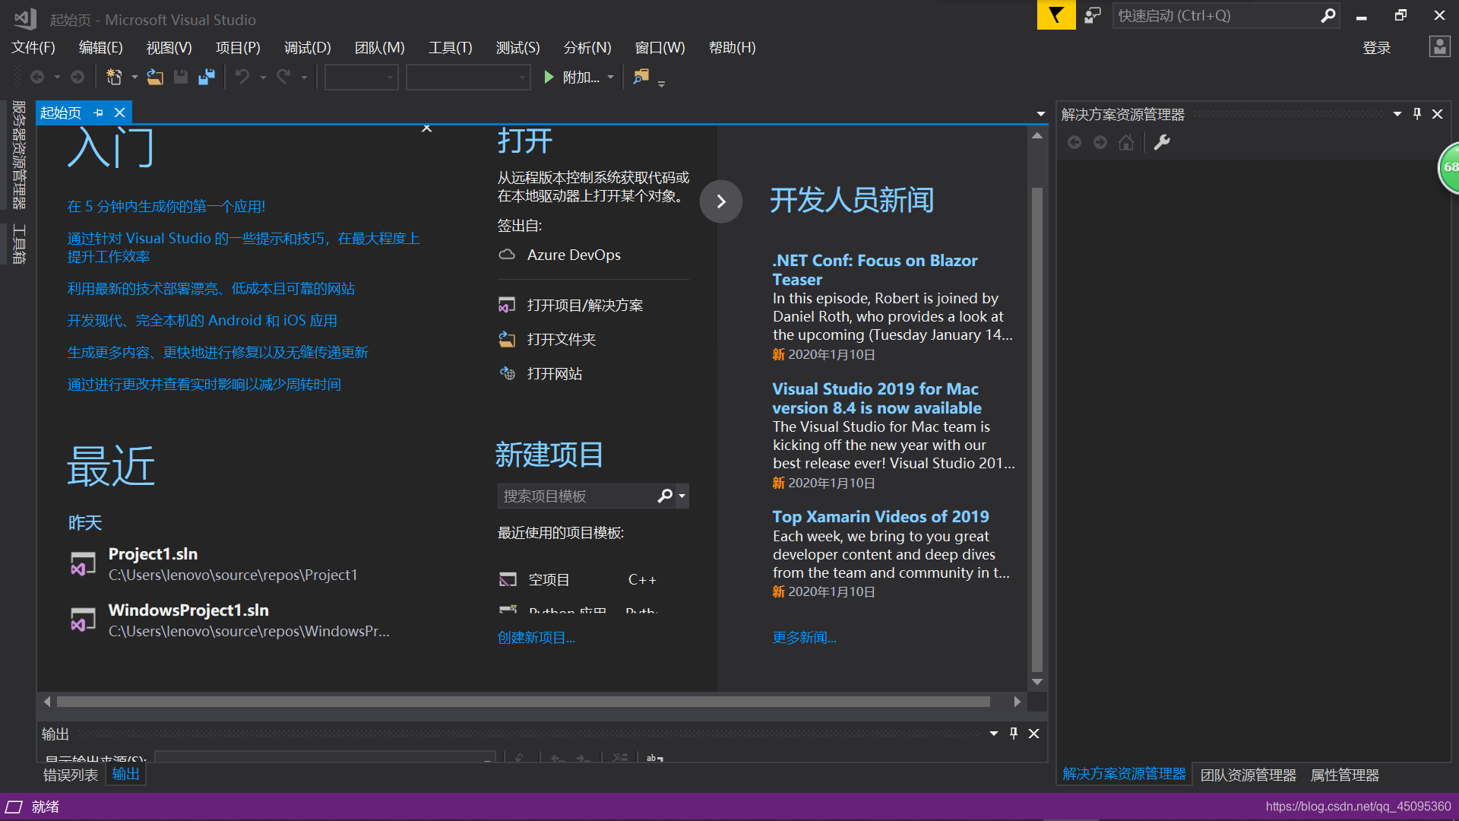Click Solution Explorer forward arrow icon
Image resolution: width=1459 pixels, height=821 pixels.
1100,142
